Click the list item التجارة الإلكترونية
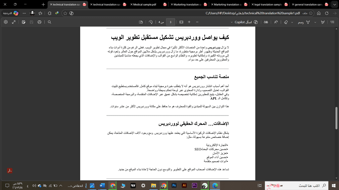This screenshot has height=190, width=339. 217,145
